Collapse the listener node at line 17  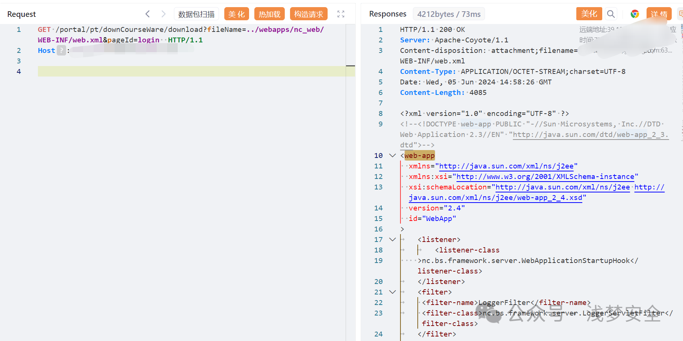click(393, 239)
